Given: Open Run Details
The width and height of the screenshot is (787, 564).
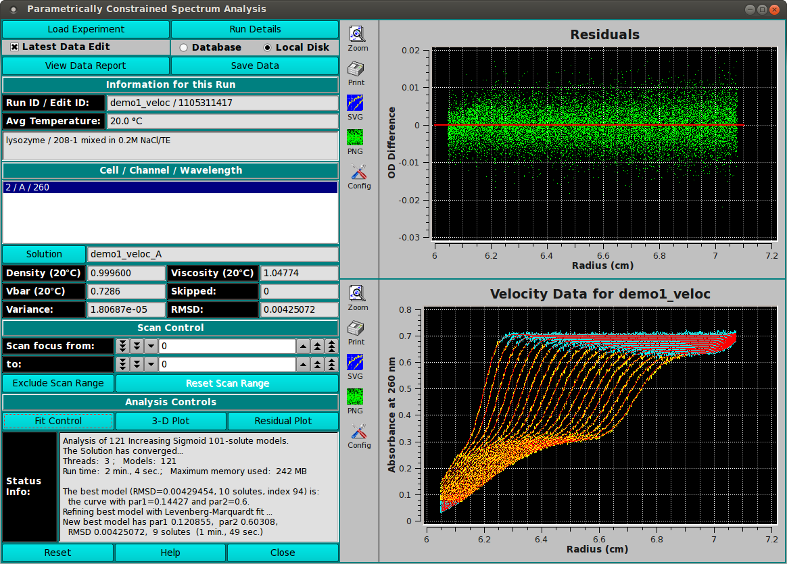Looking at the screenshot, I should (255, 29).
